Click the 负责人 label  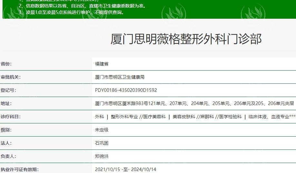click(x=8, y=156)
